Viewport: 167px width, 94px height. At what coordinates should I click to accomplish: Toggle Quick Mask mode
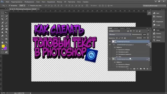[2, 52]
